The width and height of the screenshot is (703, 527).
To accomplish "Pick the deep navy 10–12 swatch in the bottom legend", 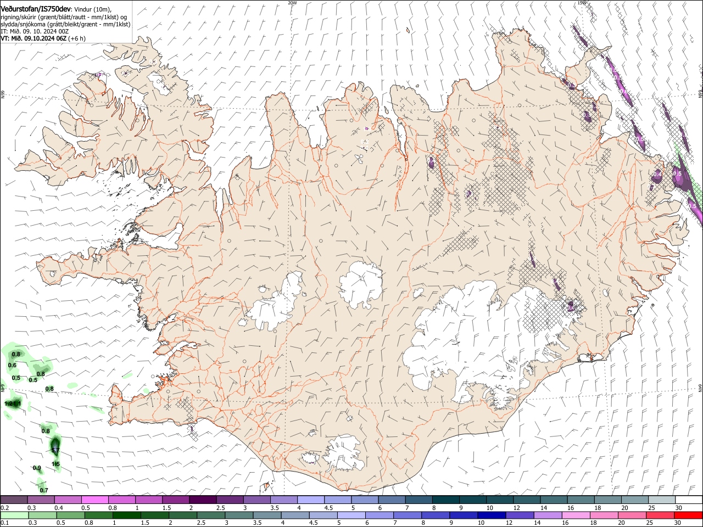I will pos(491,515).
